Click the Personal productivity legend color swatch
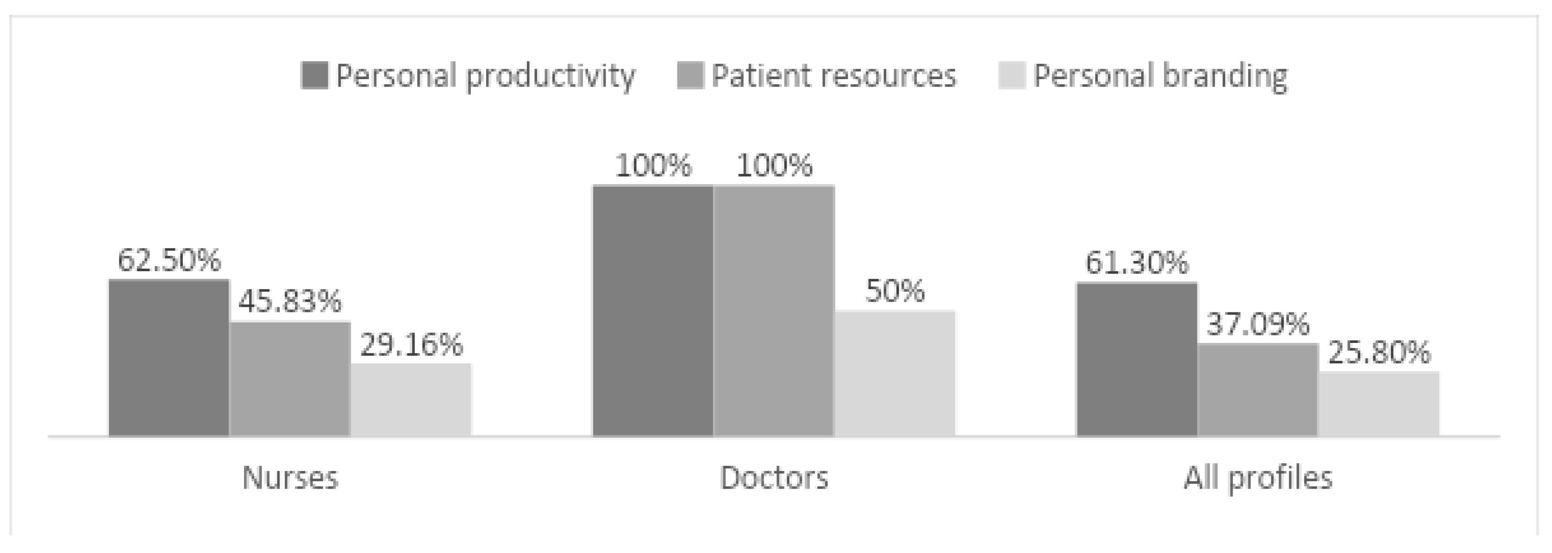The height and width of the screenshot is (553, 1552). (x=314, y=76)
